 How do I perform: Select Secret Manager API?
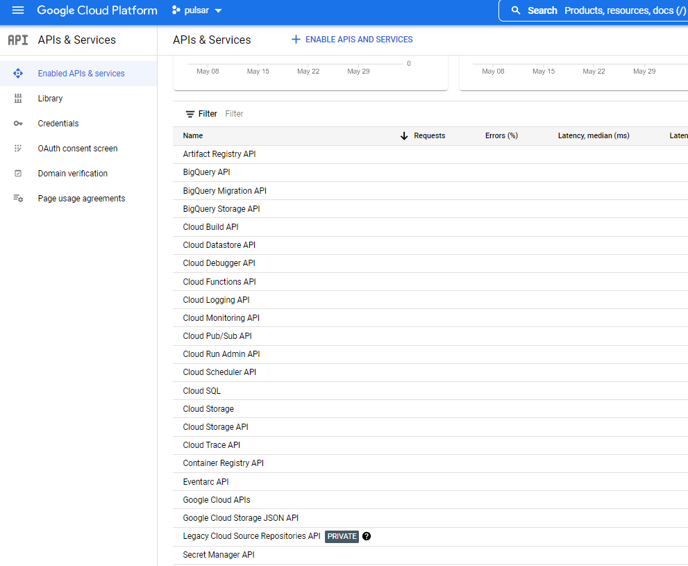coord(430,555)
